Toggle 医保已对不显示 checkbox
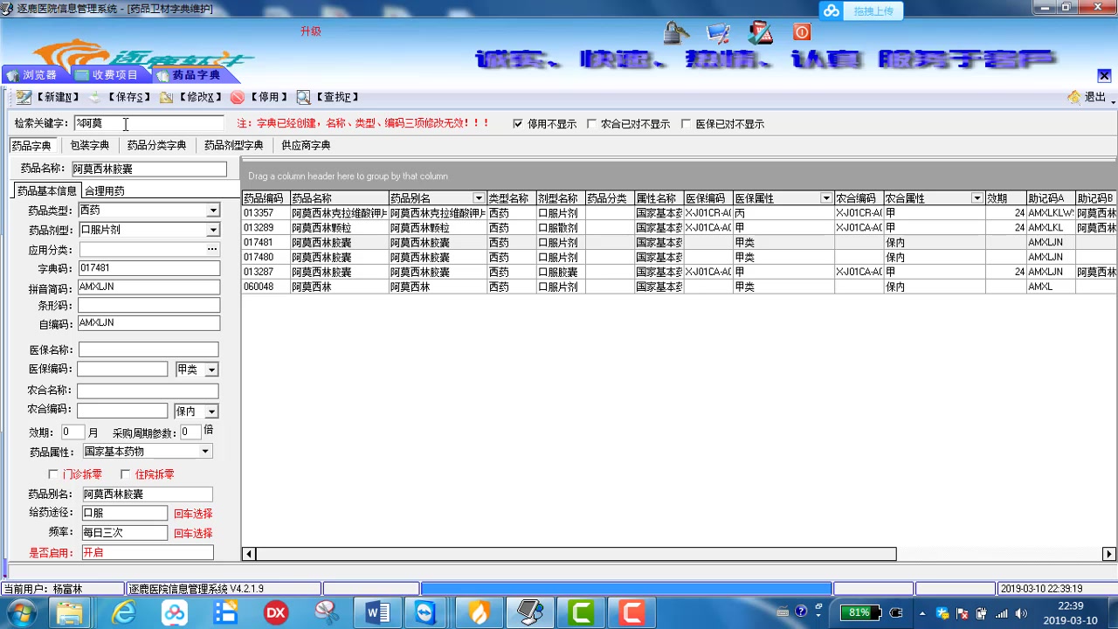This screenshot has height=629, width=1118. click(x=686, y=124)
